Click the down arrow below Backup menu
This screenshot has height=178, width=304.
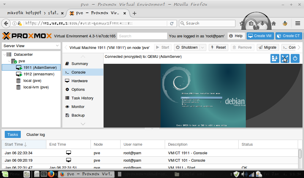pos(83,124)
